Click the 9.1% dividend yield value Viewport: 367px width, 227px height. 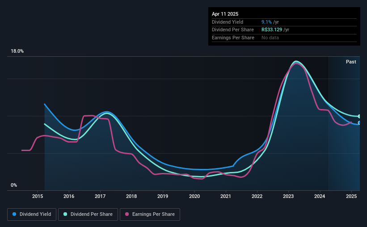(x=266, y=22)
